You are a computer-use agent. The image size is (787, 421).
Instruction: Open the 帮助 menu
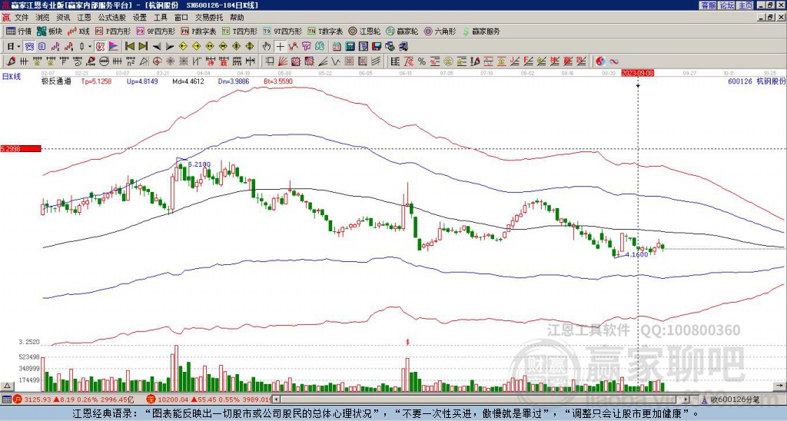237,18
